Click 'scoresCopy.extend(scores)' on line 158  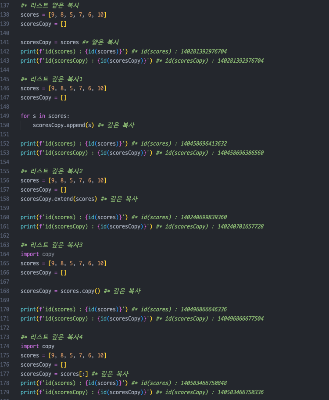59,199
